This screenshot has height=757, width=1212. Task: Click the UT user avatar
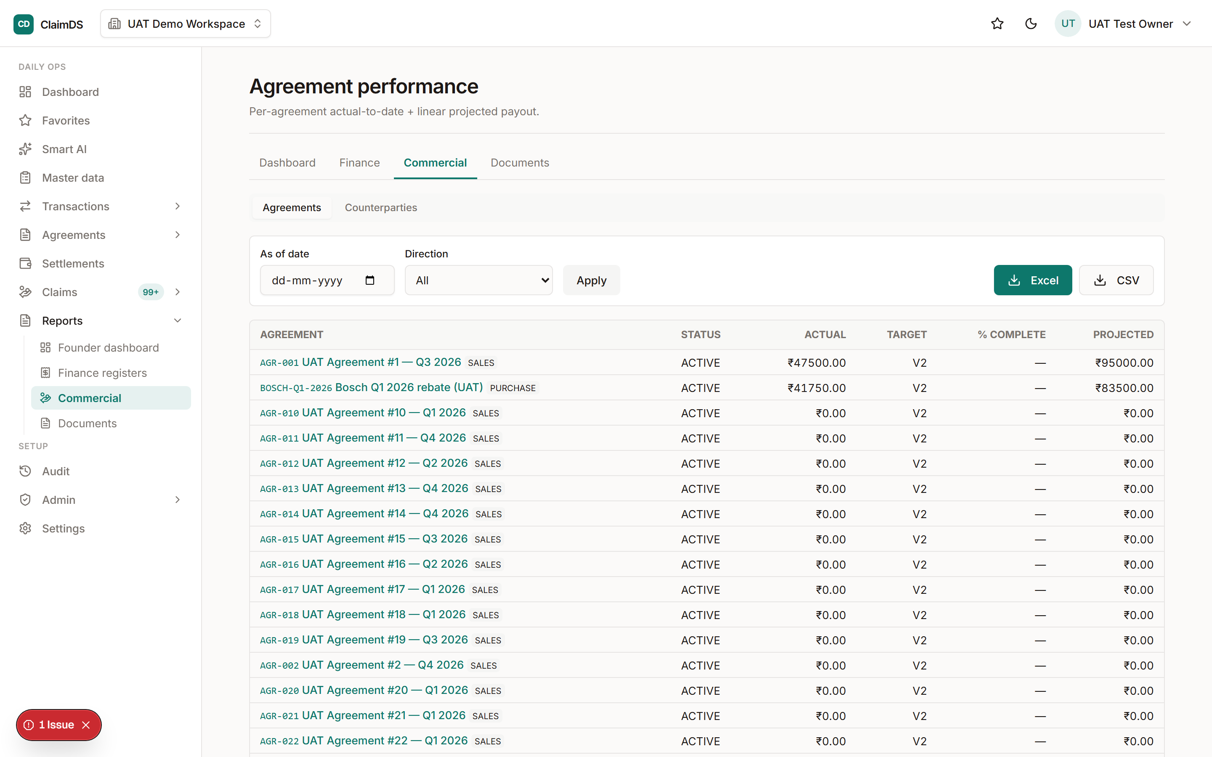(1068, 24)
